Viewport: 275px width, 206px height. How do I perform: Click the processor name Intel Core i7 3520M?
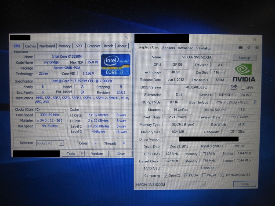pyautogui.click(x=67, y=56)
